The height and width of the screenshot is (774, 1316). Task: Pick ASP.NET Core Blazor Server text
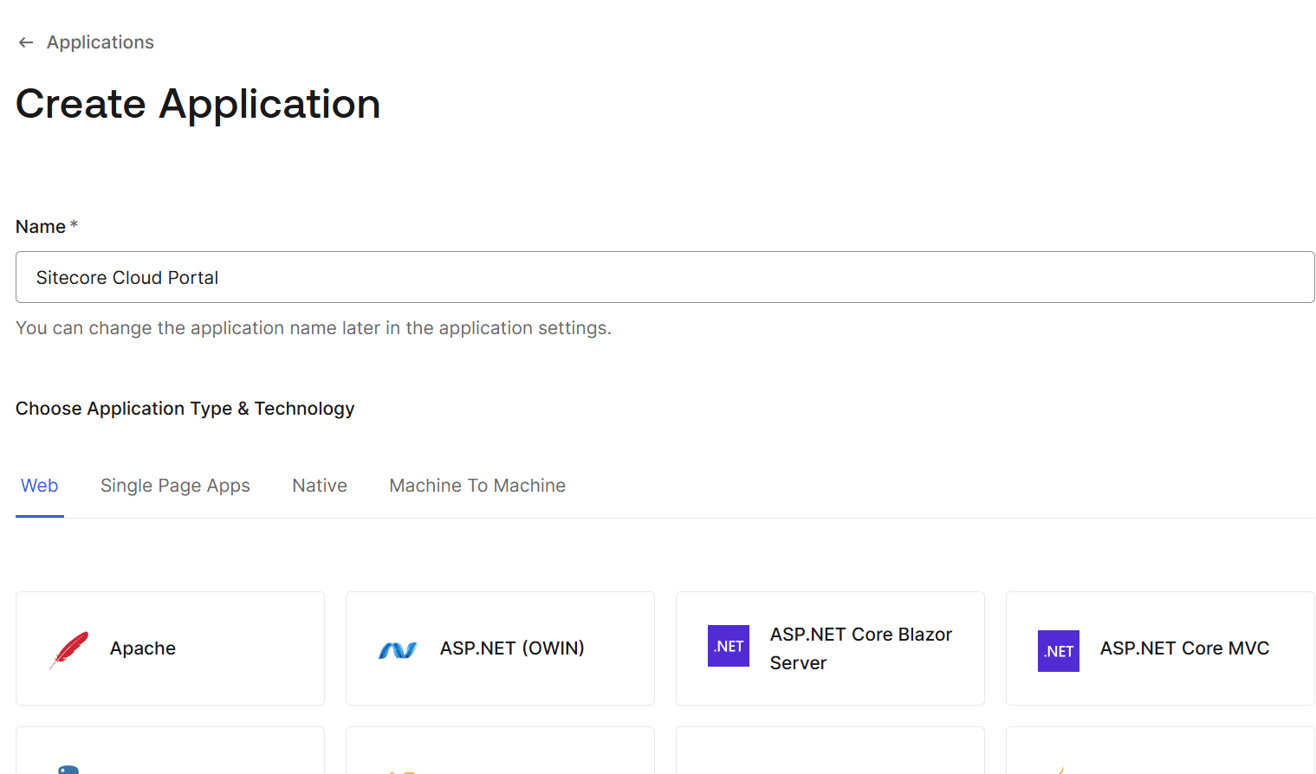click(860, 648)
